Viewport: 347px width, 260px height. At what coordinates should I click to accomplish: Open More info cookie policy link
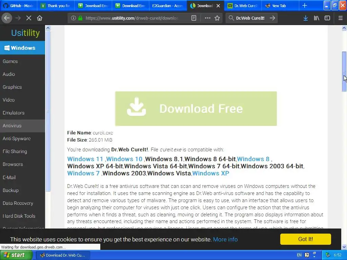(225, 239)
